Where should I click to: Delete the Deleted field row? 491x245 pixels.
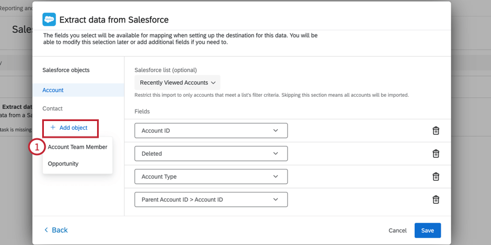click(x=436, y=153)
